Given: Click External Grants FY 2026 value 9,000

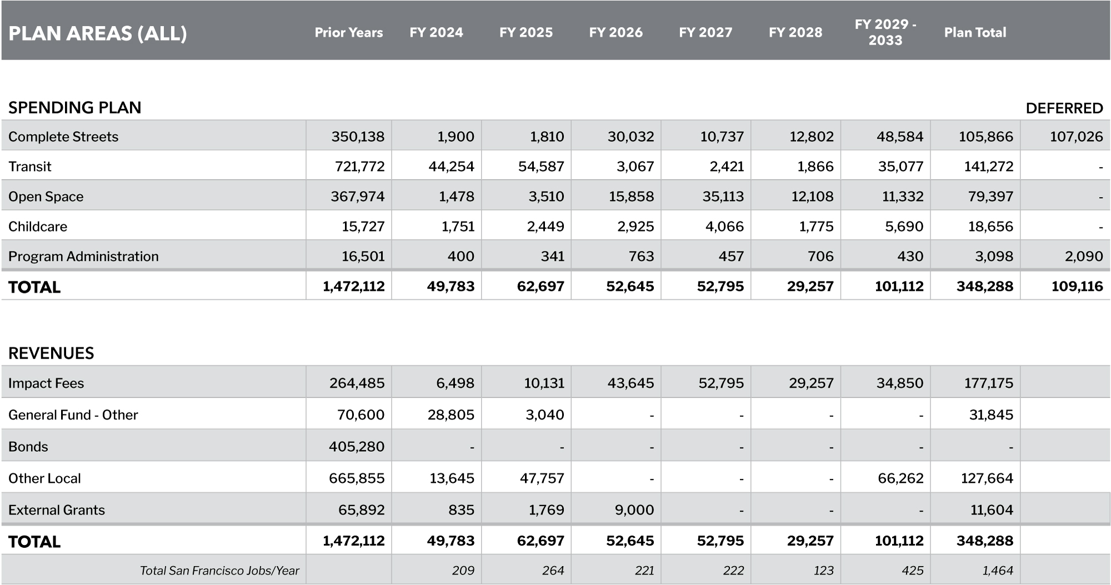Looking at the screenshot, I should (x=634, y=510).
